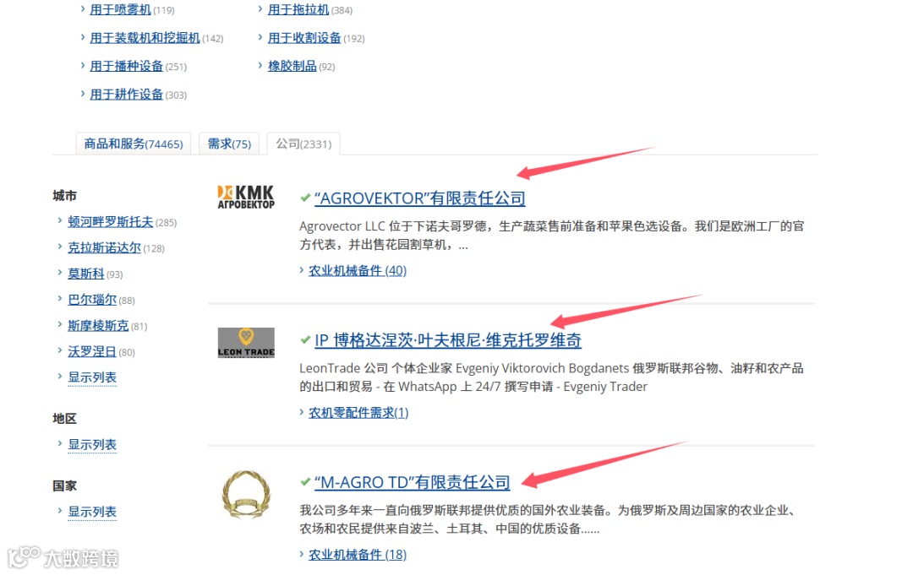Click the 城市 filter heading
The image size is (913, 575).
click(64, 196)
